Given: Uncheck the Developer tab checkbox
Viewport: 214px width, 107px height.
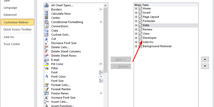Looking at the screenshot, I should coord(140,38).
